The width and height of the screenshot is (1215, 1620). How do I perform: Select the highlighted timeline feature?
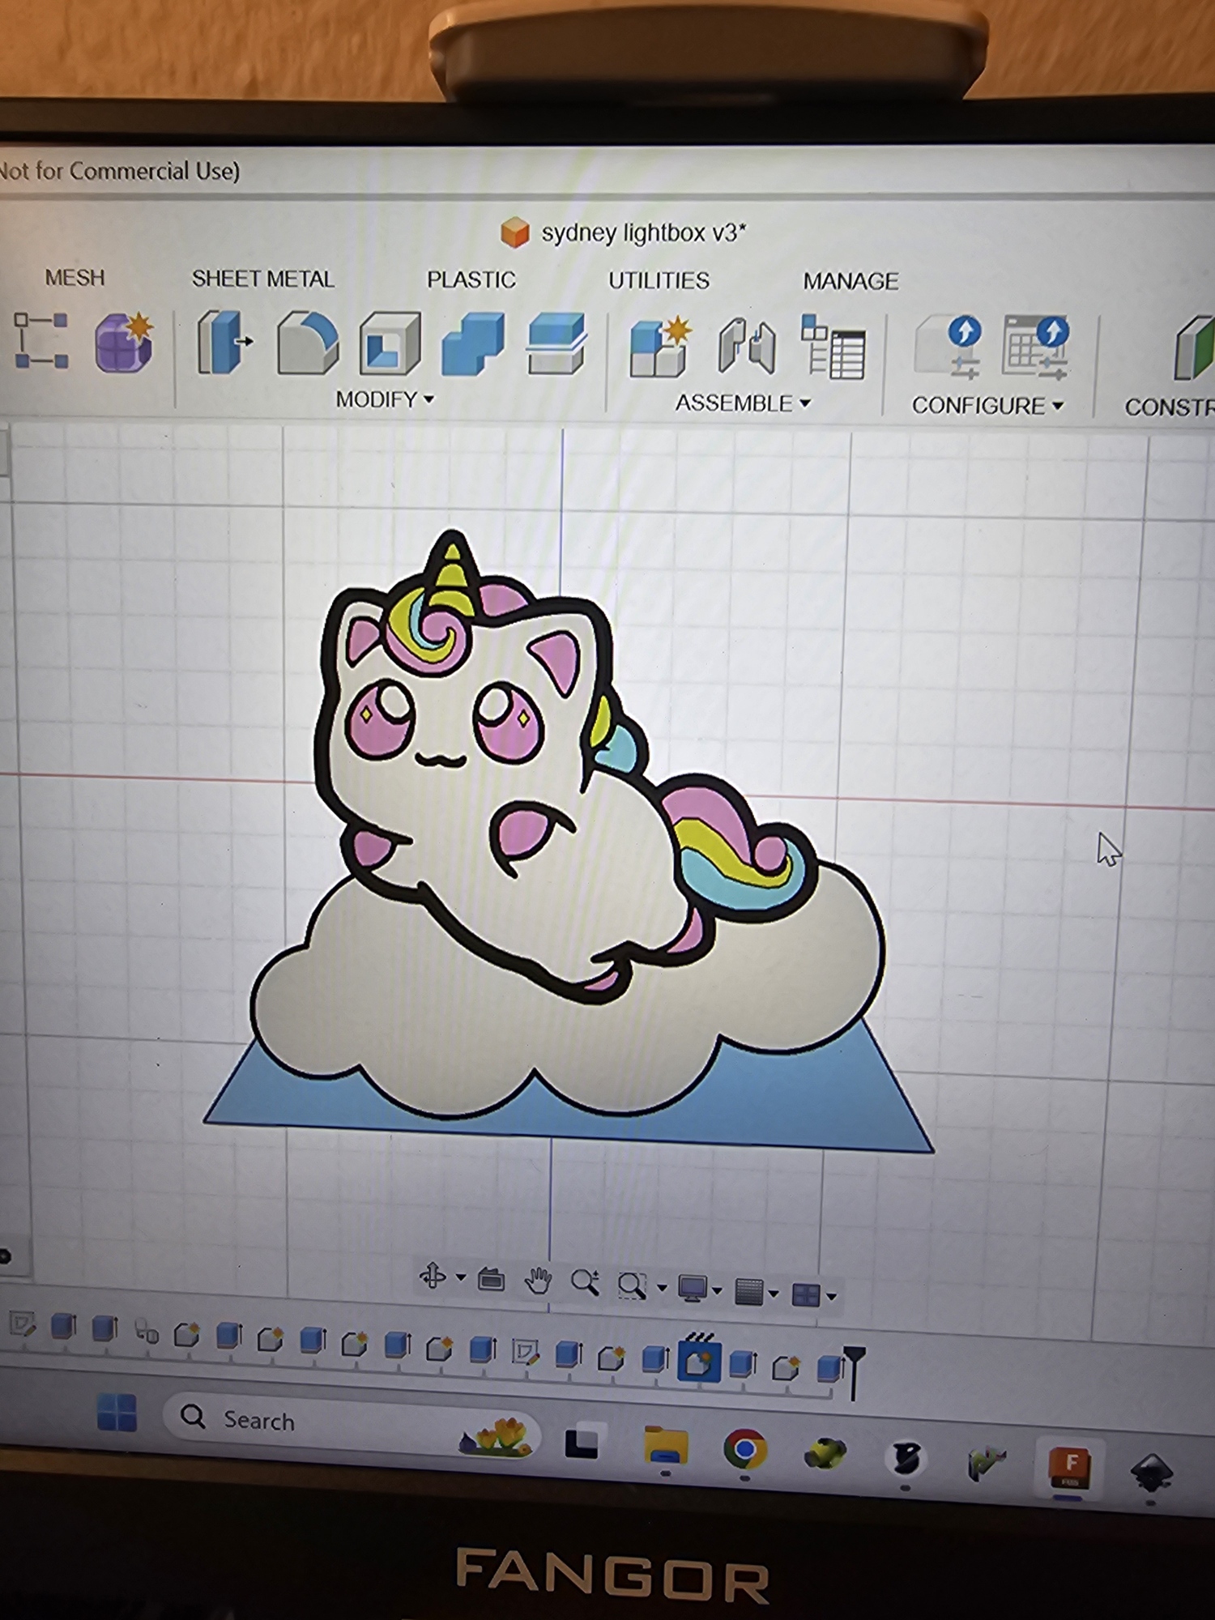click(699, 1361)
